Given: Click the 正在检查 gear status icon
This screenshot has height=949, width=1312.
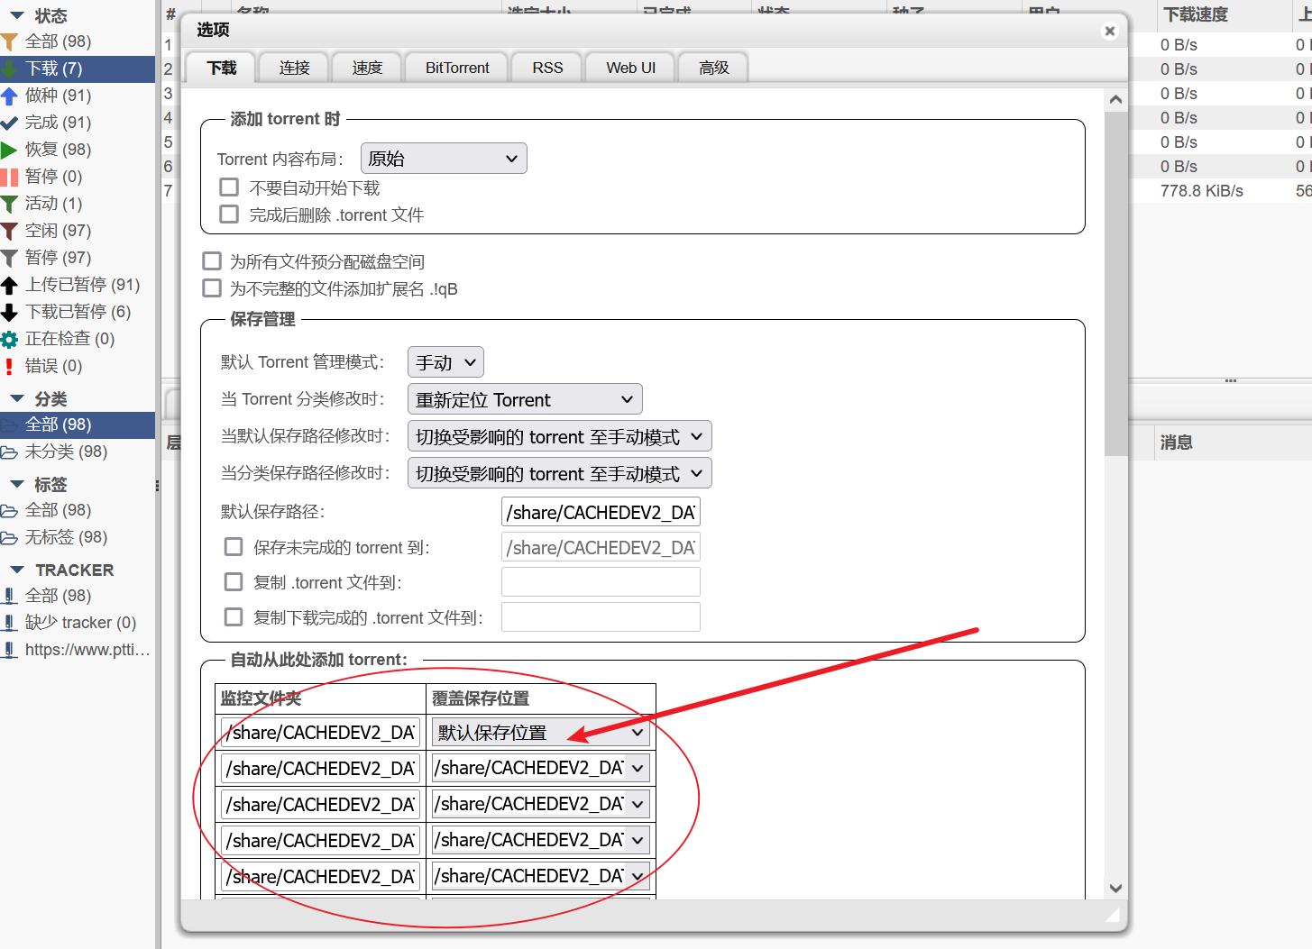Looking at the screenshot, I should point(9,338).
